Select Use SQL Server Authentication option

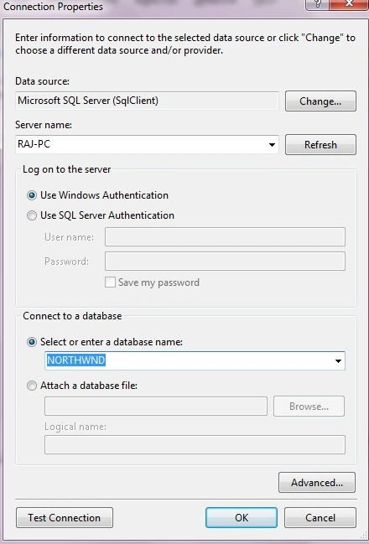click(32, 215)
